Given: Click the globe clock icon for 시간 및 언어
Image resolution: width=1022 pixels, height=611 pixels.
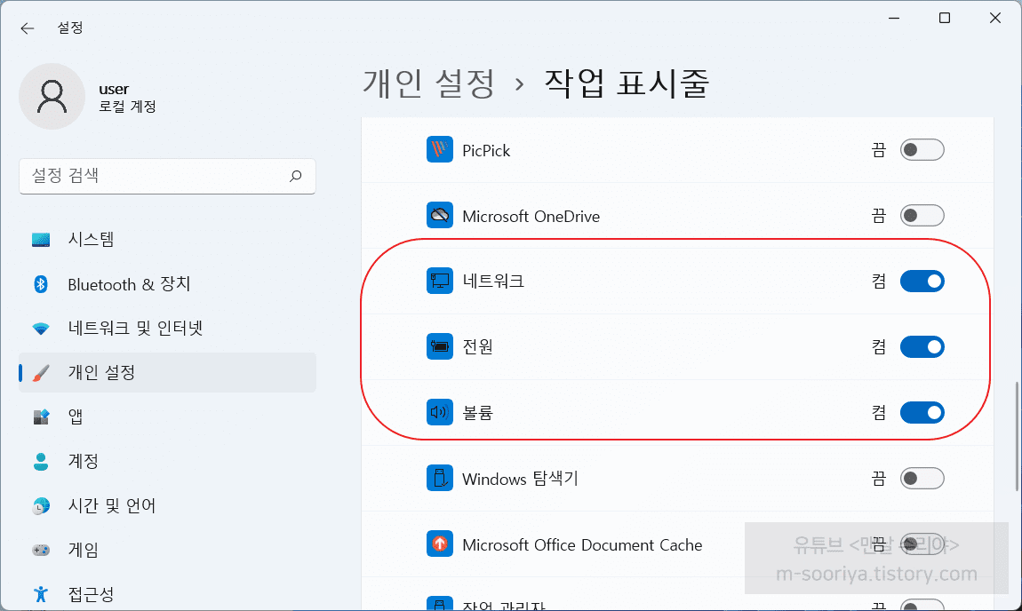Looking at the screenshot, I should [41, 505].
